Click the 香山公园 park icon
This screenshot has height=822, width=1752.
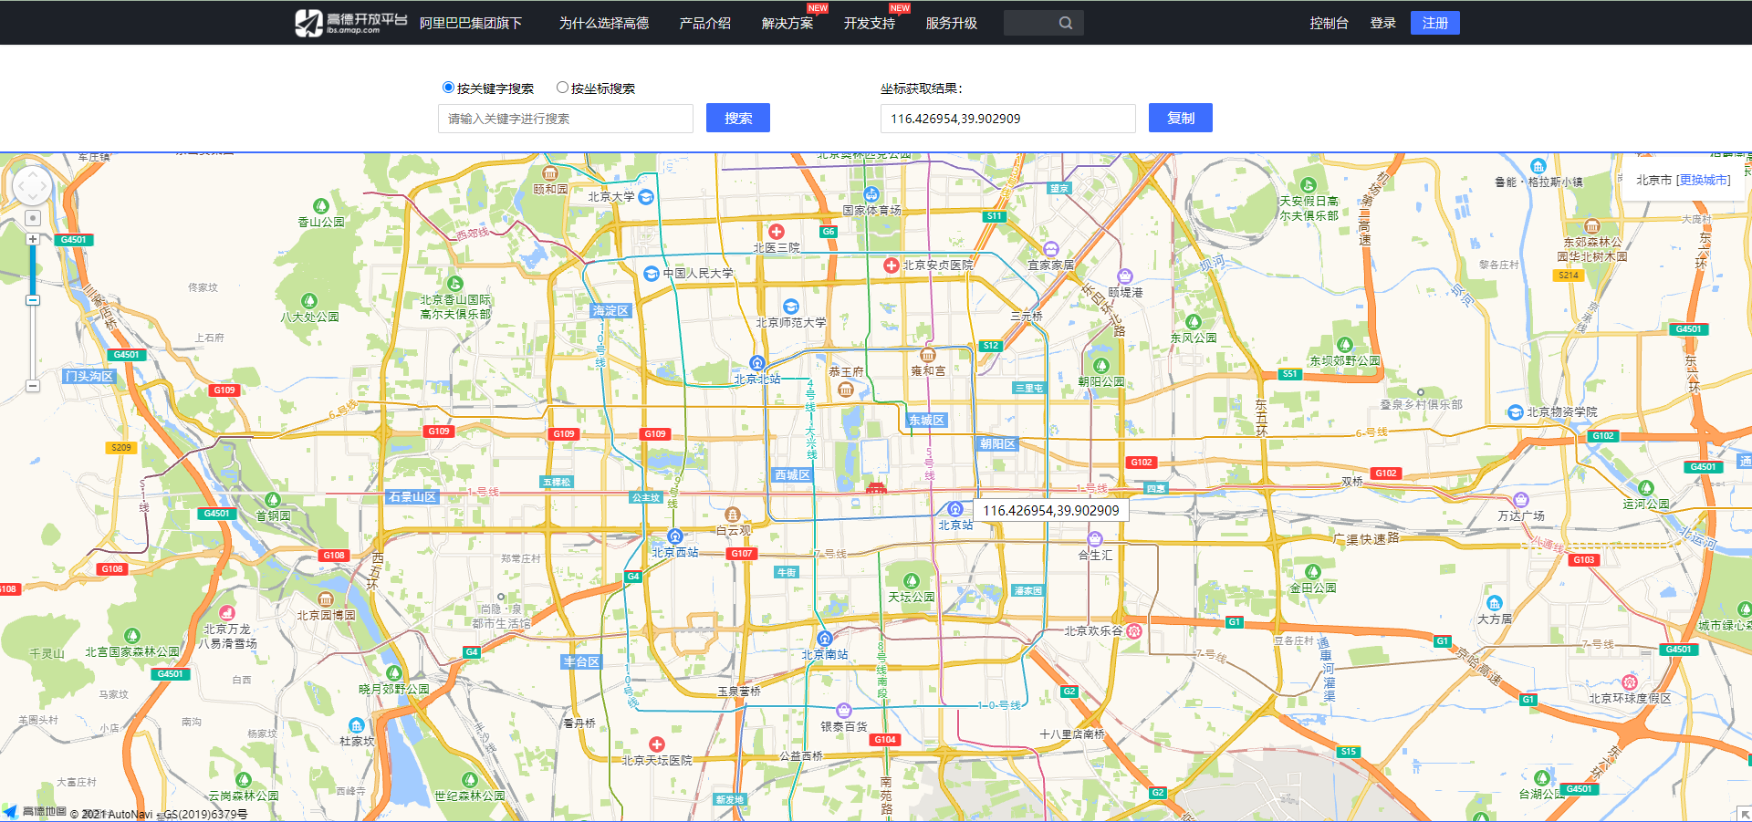(x=320, y=206)
